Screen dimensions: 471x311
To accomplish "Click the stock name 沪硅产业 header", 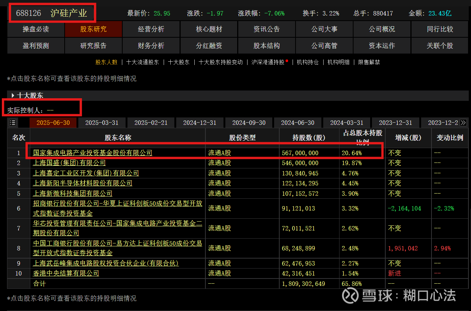I will point(69,13).
